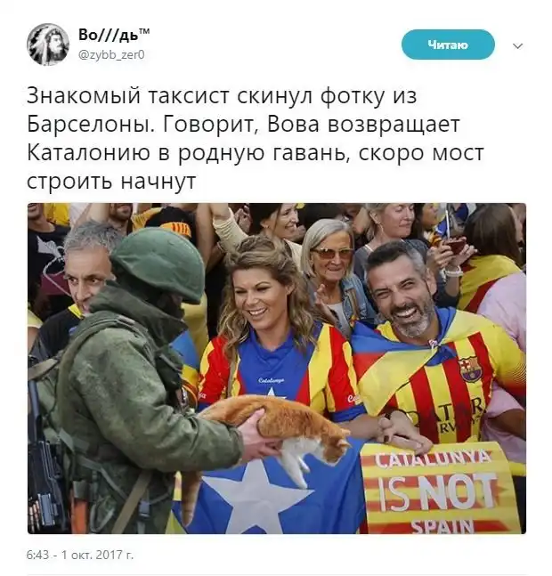
Task: Click the soldier's green helmet in photo
Action: click(x=158, y=263)
